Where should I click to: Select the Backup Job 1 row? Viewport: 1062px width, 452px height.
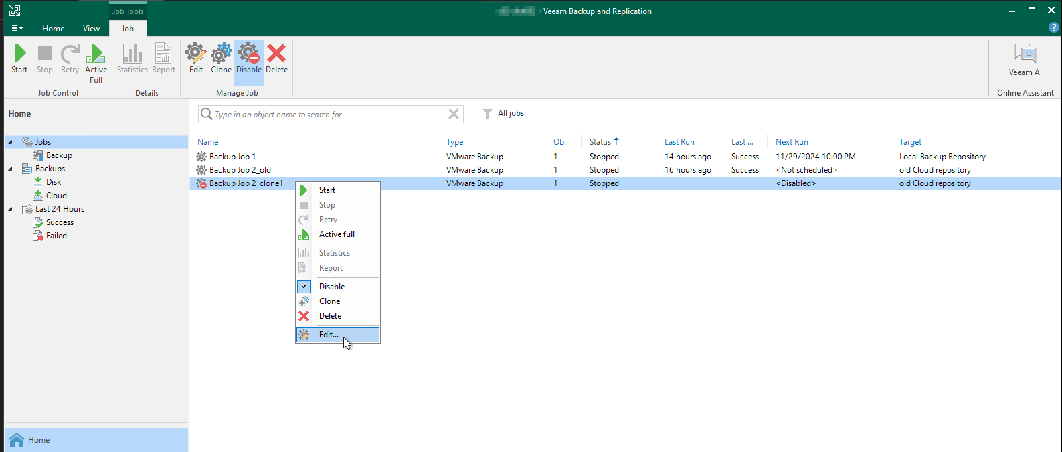[626, 157]
